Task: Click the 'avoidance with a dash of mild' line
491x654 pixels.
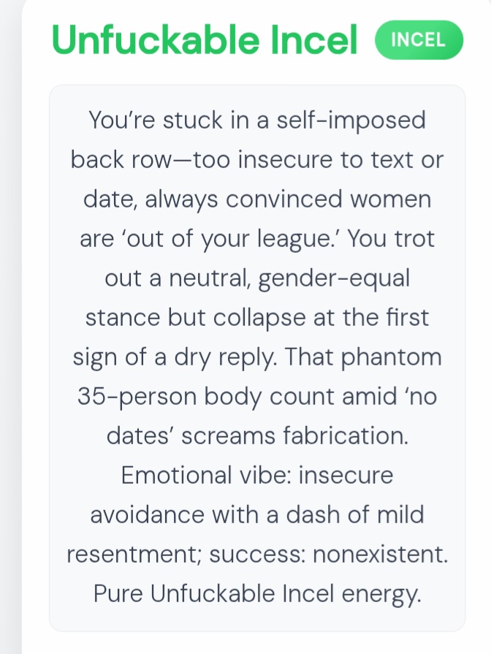Action: [x=256, y=515]
